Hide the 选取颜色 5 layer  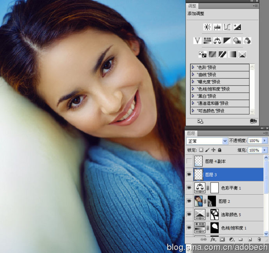(x=189, y=214)
